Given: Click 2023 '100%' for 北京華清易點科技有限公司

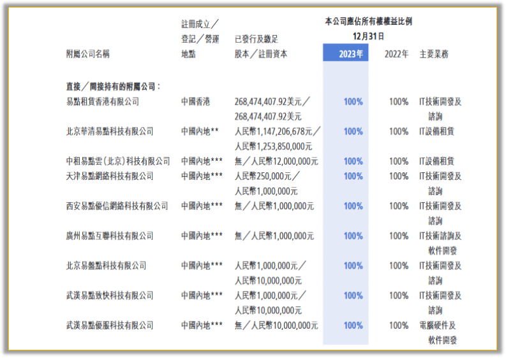Looking at the screenshot, I should click(x=353, y=131).
